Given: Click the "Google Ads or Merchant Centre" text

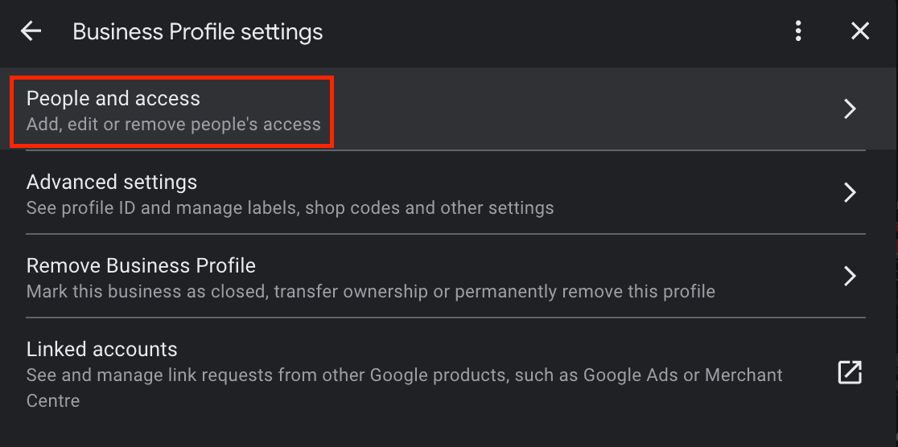Looking at the screenshot, I should (682, 375).
